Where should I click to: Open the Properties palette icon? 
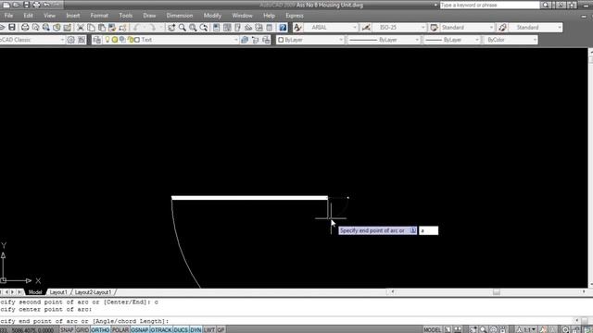pos(216,27)
